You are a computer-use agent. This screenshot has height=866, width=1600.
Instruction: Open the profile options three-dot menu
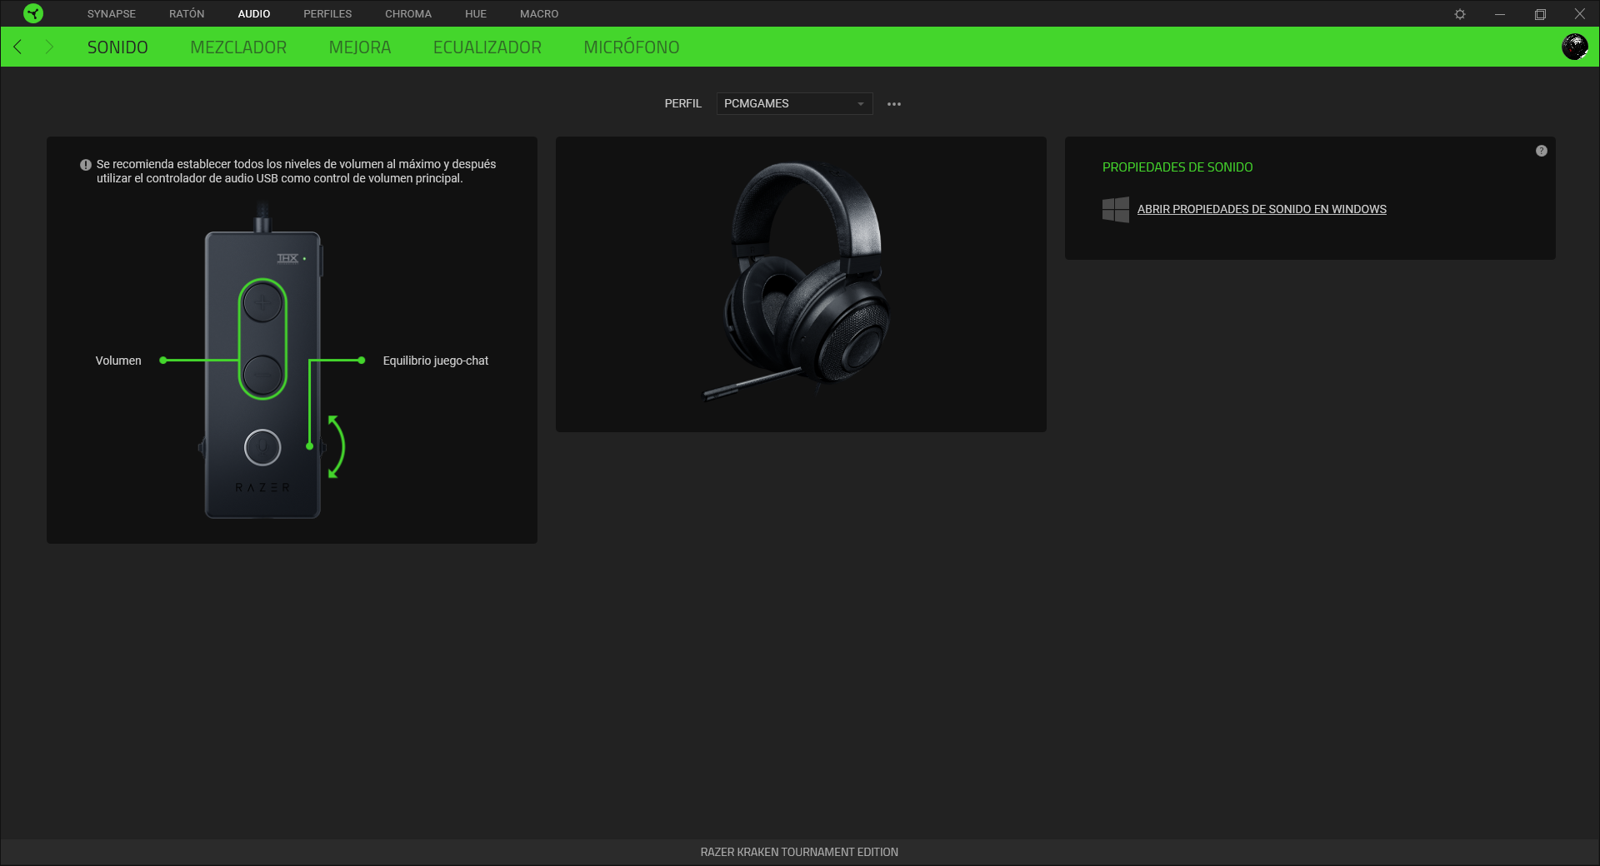point(894,104)
